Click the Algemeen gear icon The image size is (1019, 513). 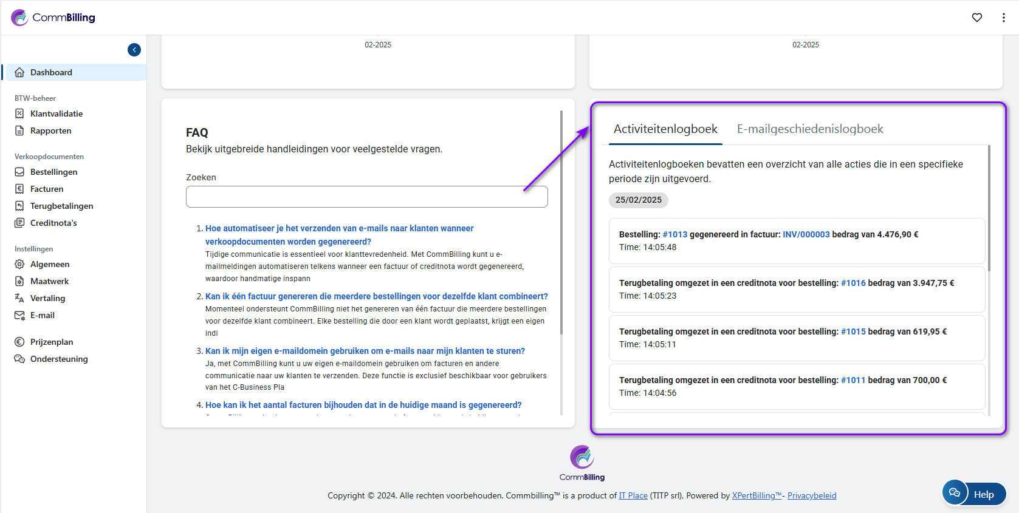pos(19,264)
